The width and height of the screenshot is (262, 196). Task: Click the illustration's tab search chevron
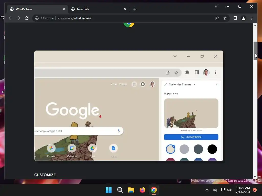[x=175, y=56]
